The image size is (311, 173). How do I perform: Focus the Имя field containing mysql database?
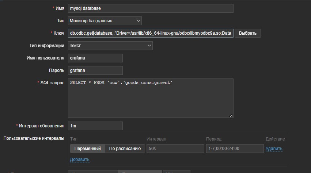[150, 8]
